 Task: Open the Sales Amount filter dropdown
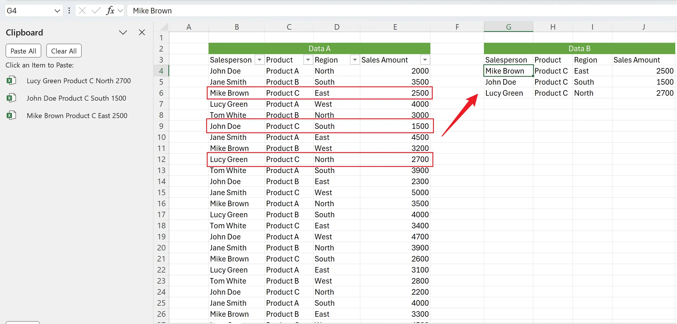pyautogui.click(x=425, y=60)
